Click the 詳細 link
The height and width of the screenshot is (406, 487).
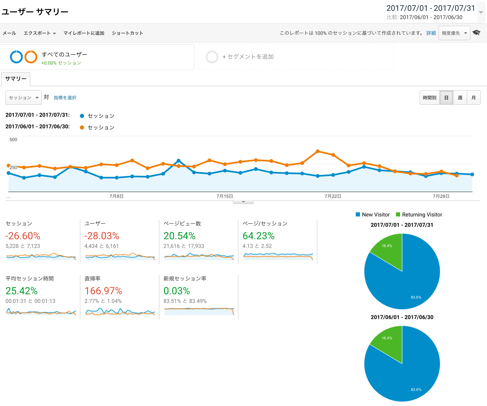point(431,33)
